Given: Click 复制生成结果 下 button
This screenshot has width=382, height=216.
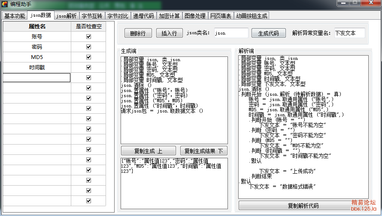Looking at the screenshot, I should [x=203, y=151].
